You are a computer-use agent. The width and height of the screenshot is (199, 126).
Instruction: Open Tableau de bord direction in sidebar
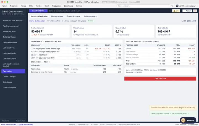point(13,21)
